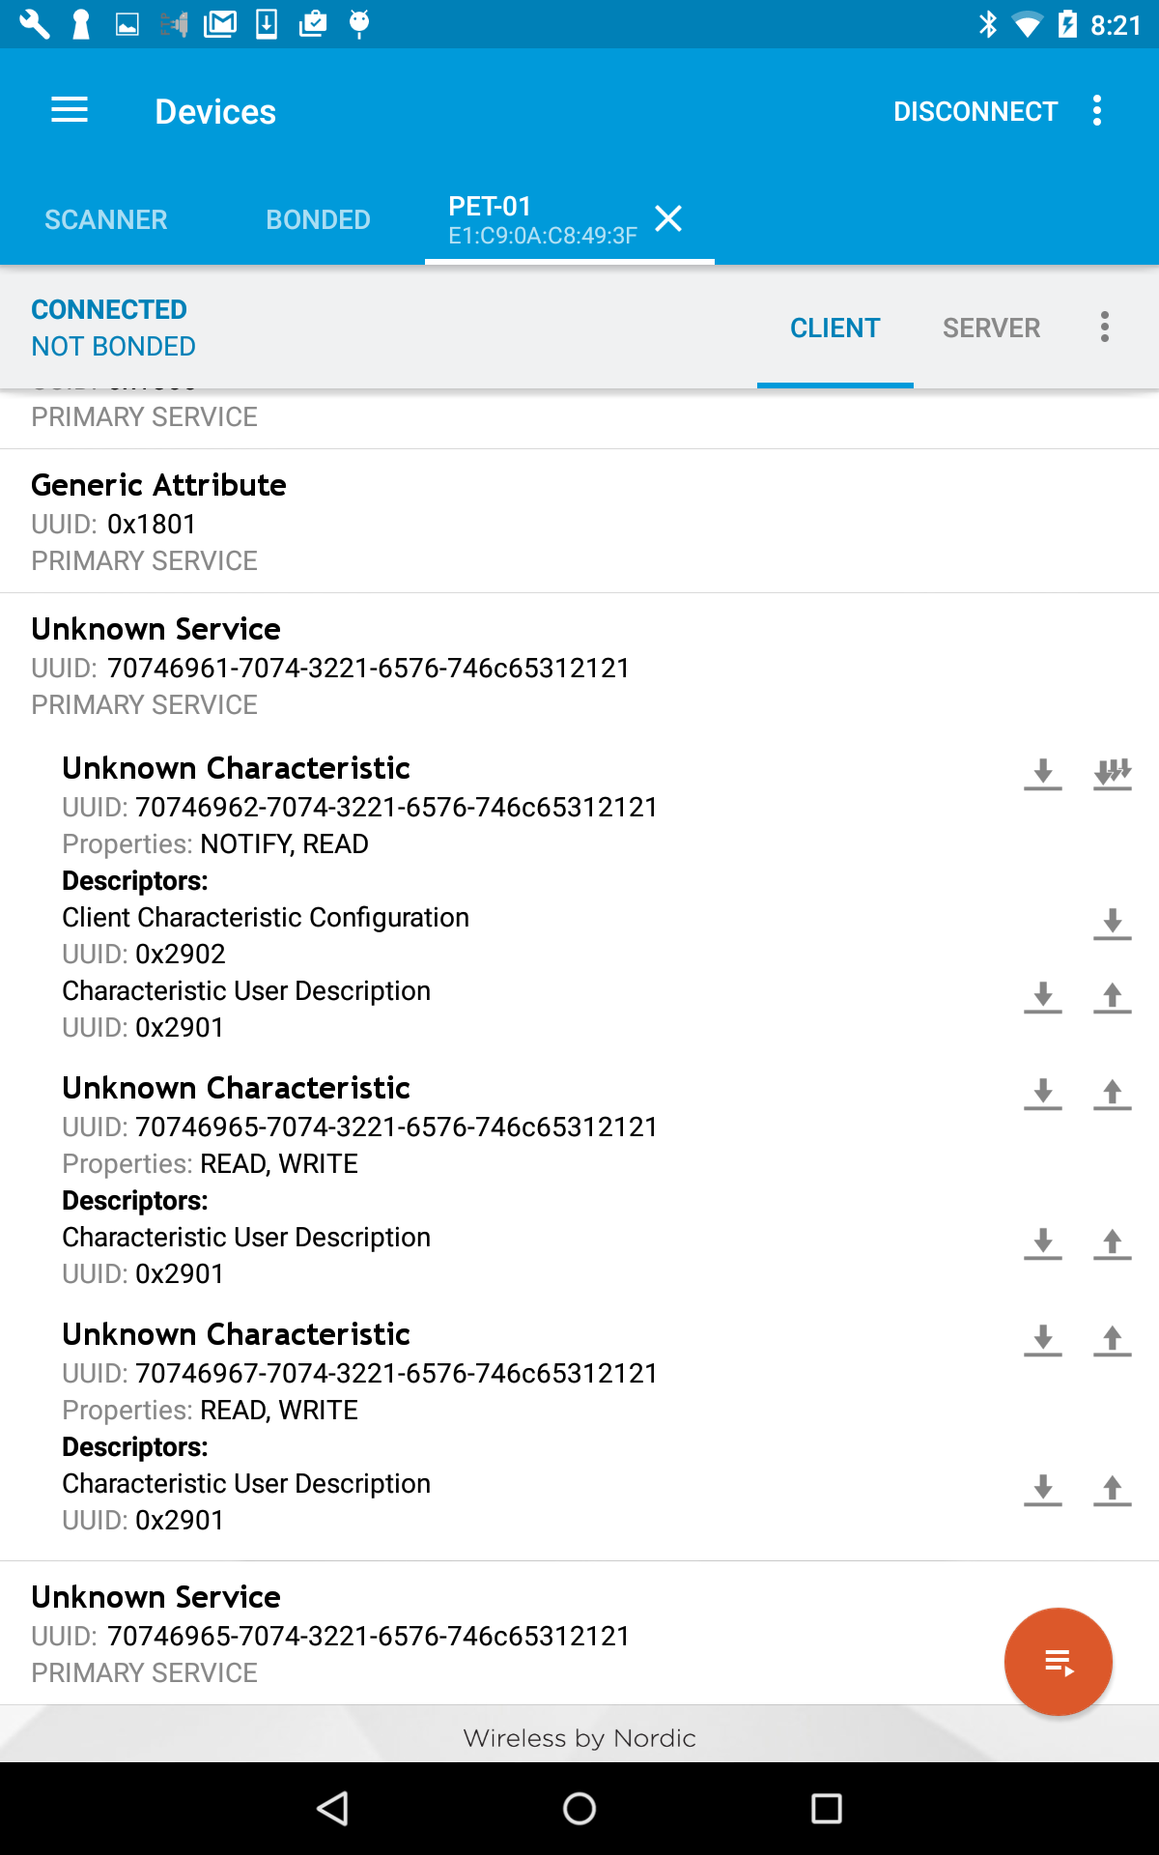Screen dimensions: 1159x1855
Task: Write to the 70746967 characteristic
Action: [1113, 1340]
